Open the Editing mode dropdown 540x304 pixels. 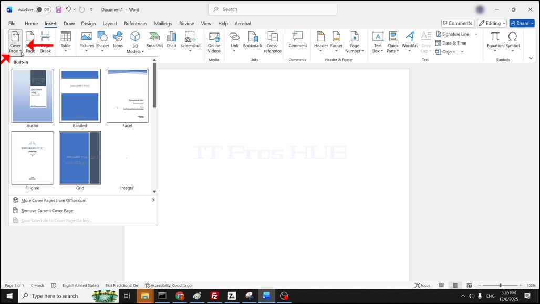492,23
